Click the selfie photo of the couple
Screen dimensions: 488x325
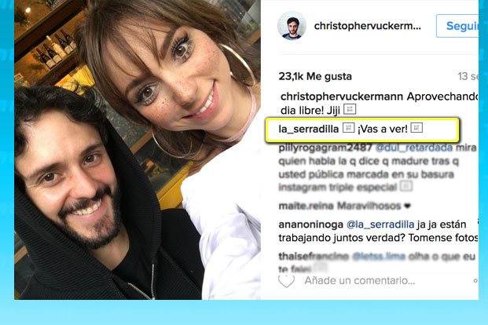tap(138, 150)
